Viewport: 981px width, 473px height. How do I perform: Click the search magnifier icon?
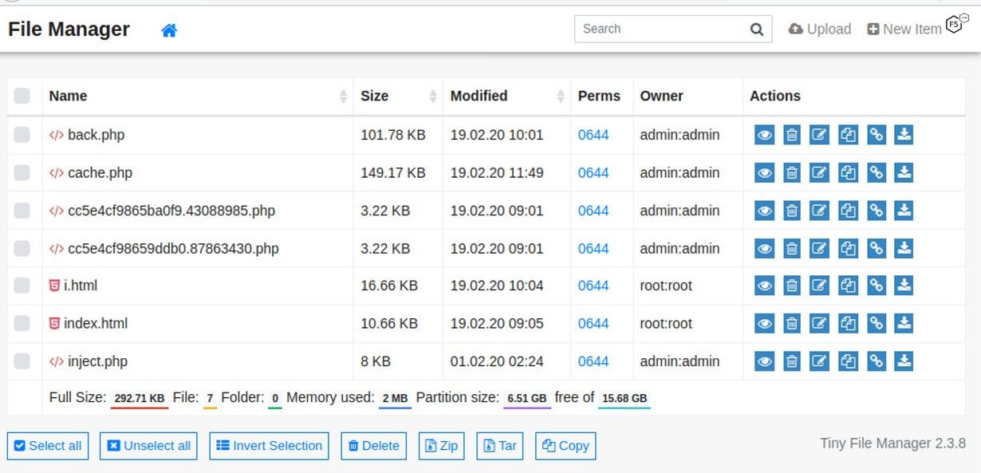click(x=755, y=29)
